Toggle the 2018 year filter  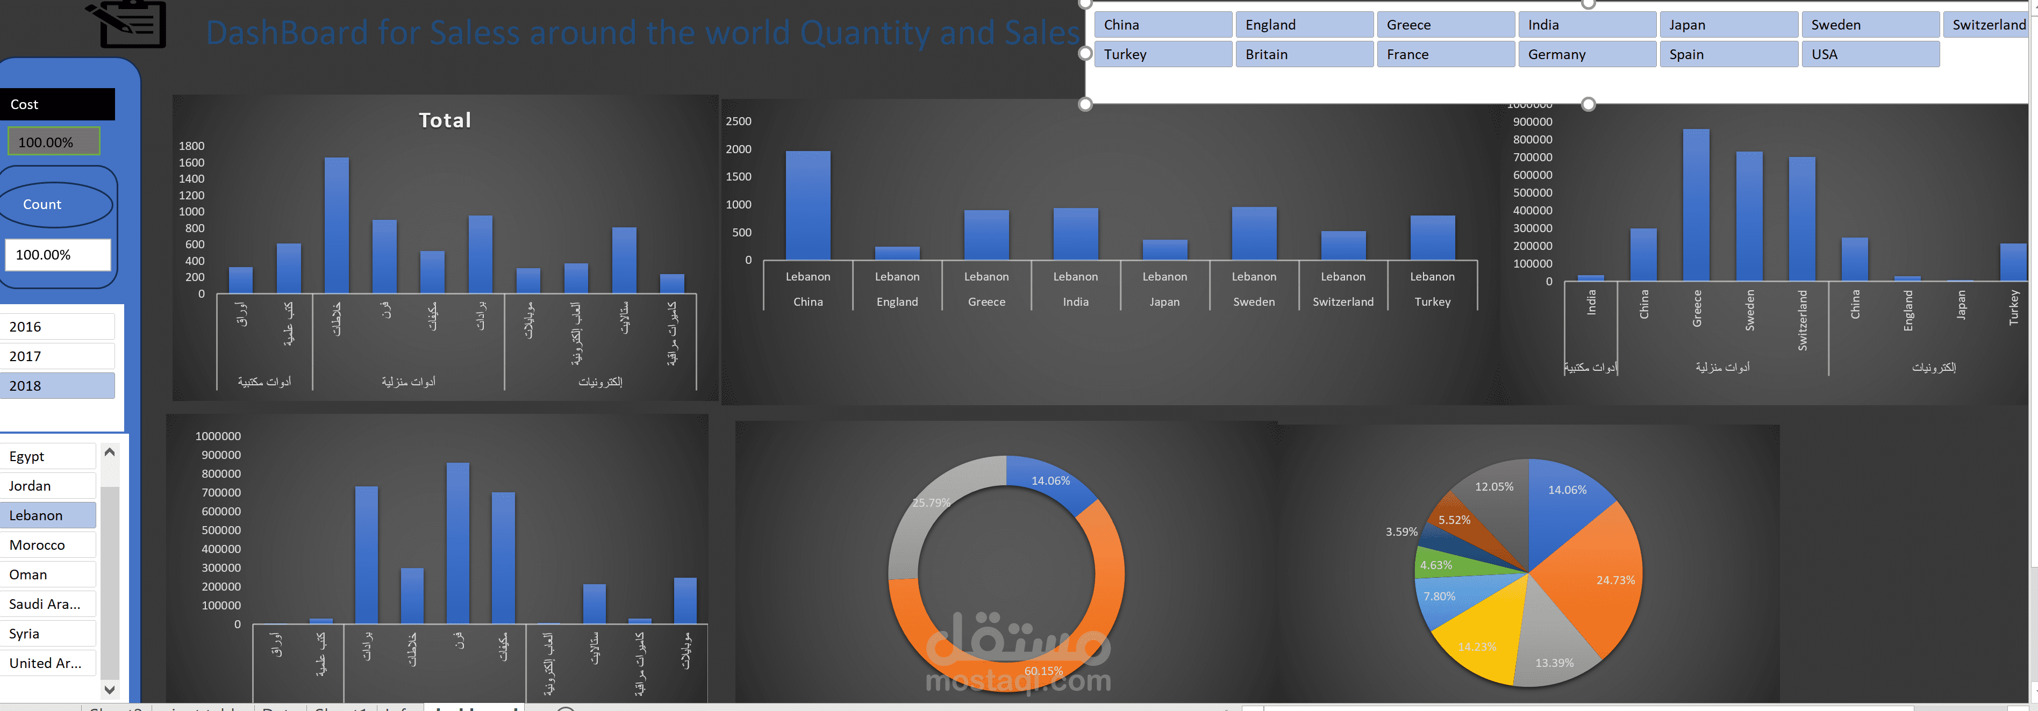coord(57,386)
